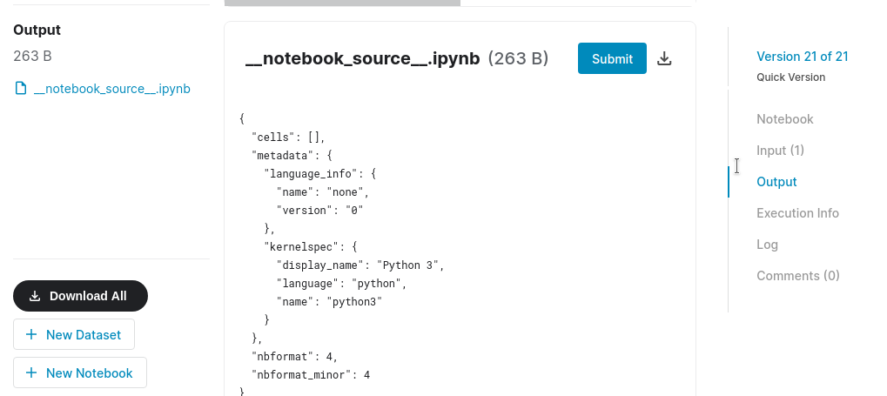Open the Version 21 of 21 link

coord(803,57)
